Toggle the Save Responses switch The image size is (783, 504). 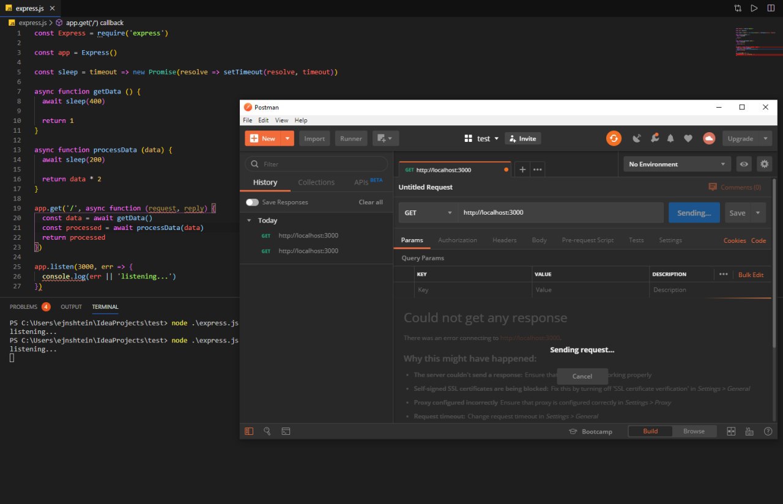click(252, 202)
